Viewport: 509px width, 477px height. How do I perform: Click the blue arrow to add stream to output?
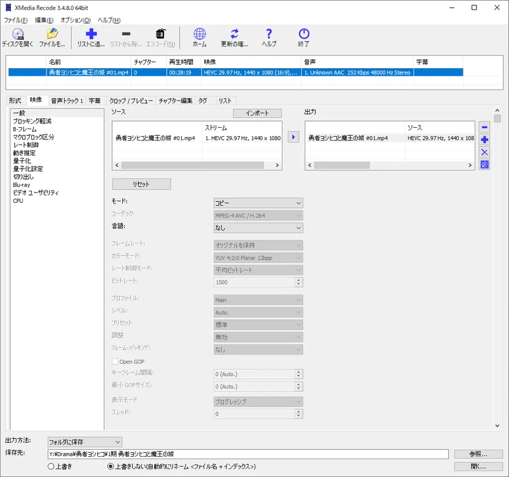pyautogui.click(x=293, y=137)
